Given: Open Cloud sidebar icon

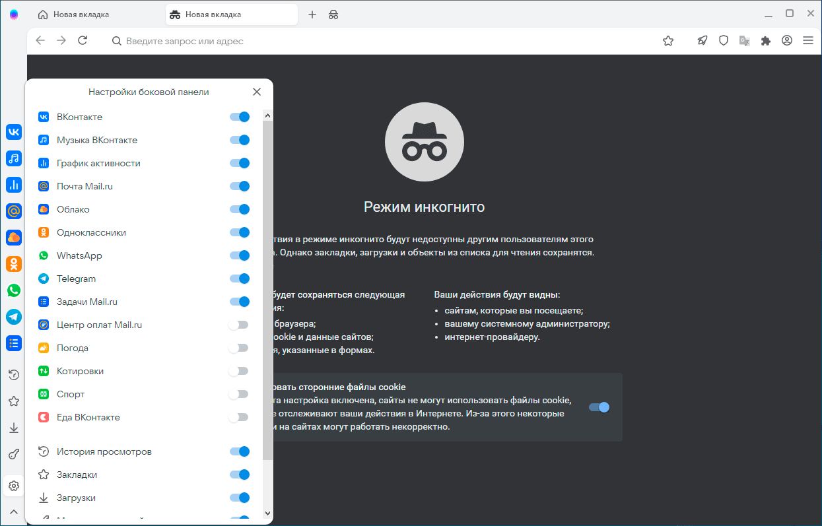Looking at the screenshot, I should (x=14, y=238).
